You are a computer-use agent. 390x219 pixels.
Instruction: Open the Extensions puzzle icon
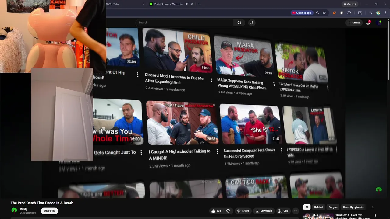[349, 13]
